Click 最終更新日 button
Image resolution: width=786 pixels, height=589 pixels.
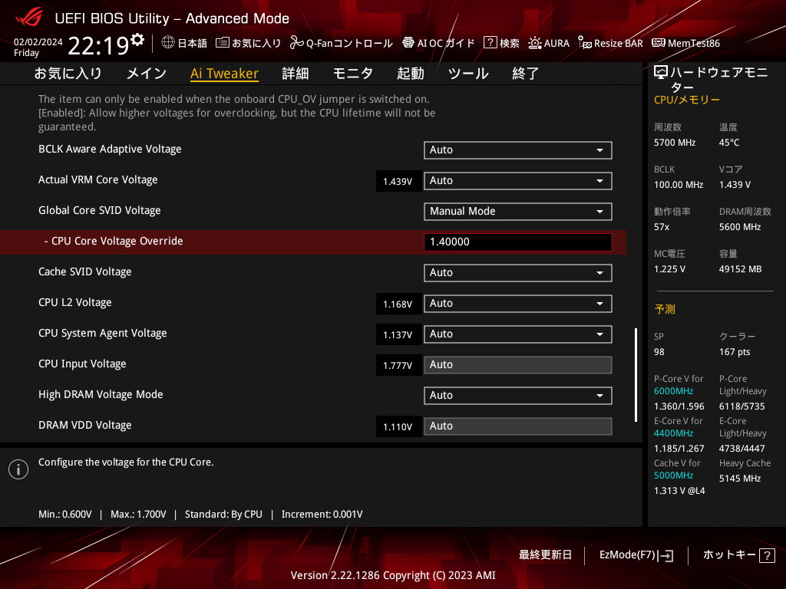point(545,555)
